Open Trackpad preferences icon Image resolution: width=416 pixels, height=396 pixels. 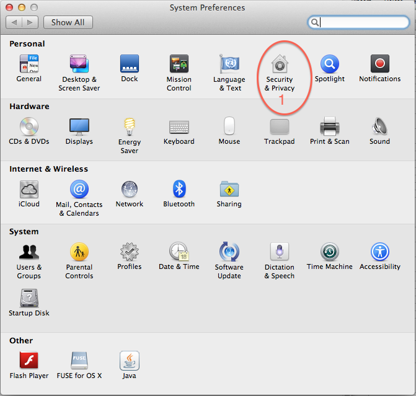point(280,126)
